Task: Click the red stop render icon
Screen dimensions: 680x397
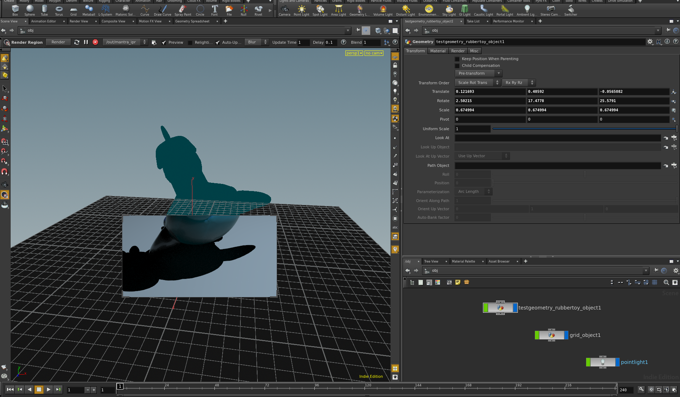Action: [x=95, y=42]
